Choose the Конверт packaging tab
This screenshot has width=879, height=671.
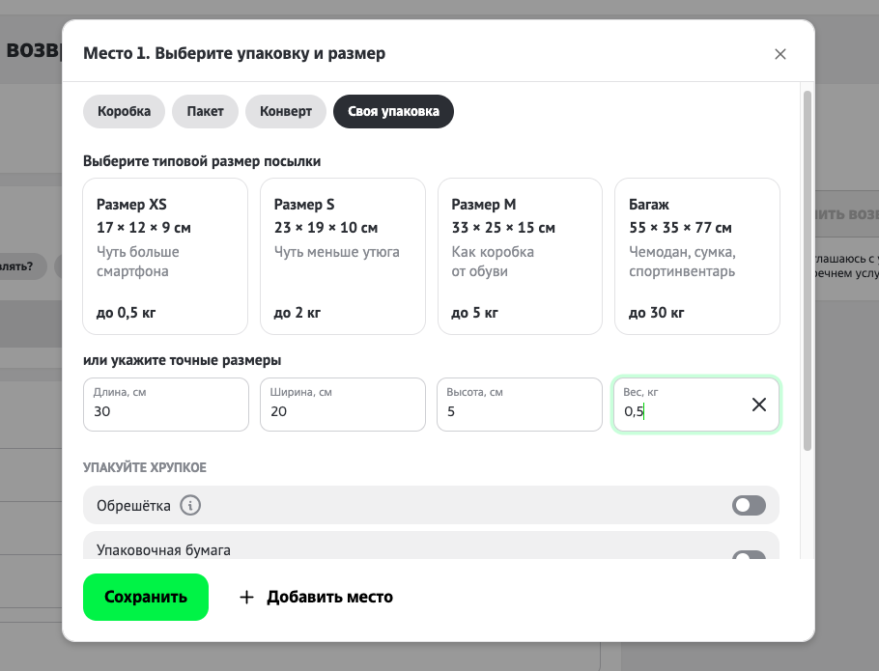[x=285, y=111]
